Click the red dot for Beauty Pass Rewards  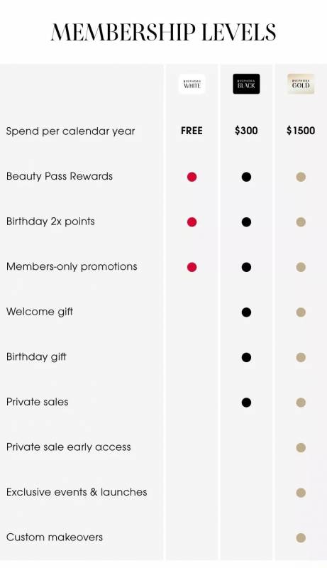click(x=192, y=177)
